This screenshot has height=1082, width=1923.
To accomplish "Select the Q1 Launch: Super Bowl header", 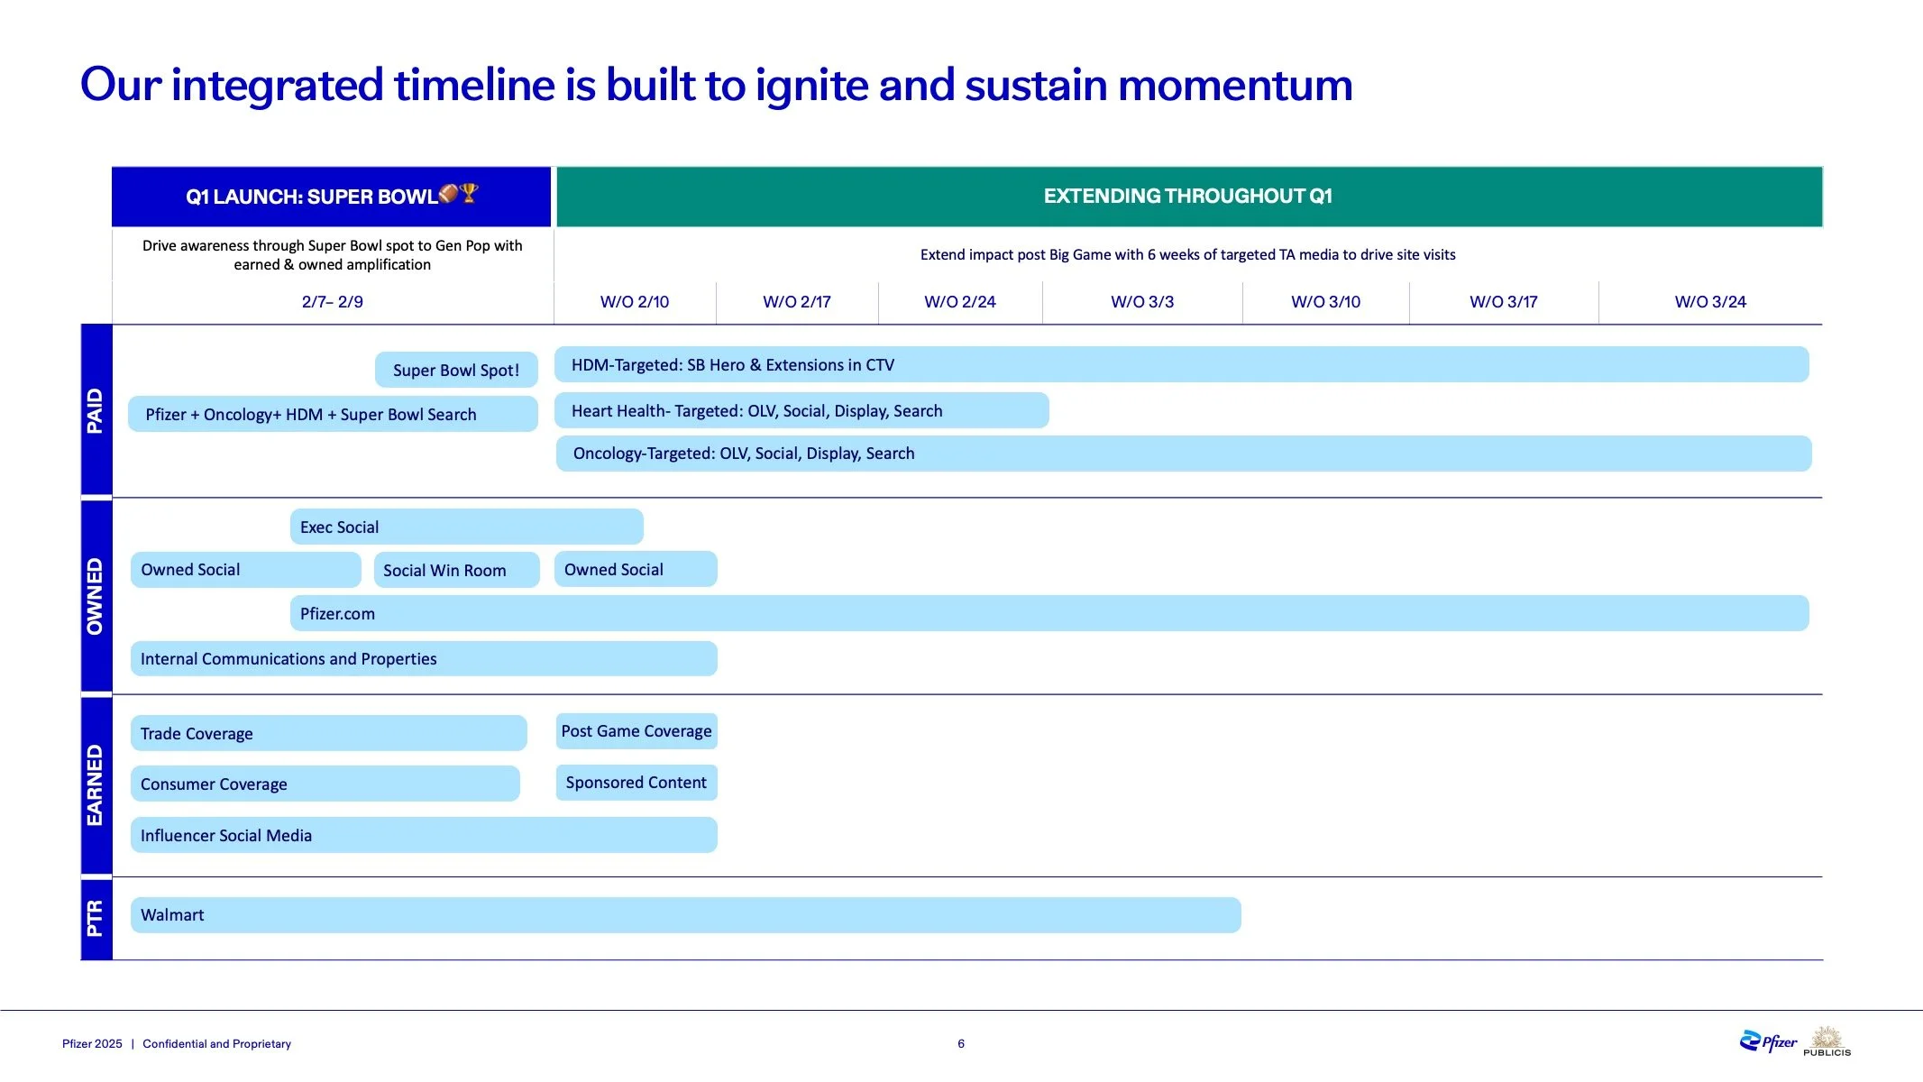I will click(x=331, y=197).
